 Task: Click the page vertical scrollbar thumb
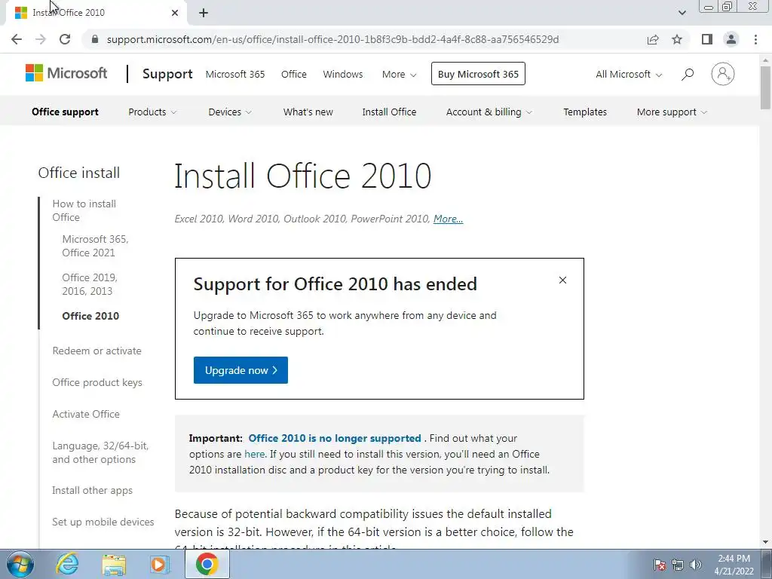point(765,87)
